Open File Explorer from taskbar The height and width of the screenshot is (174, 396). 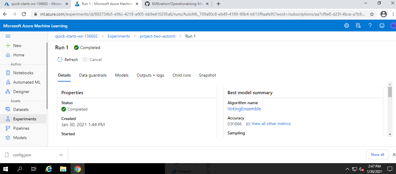click(63, 169)
